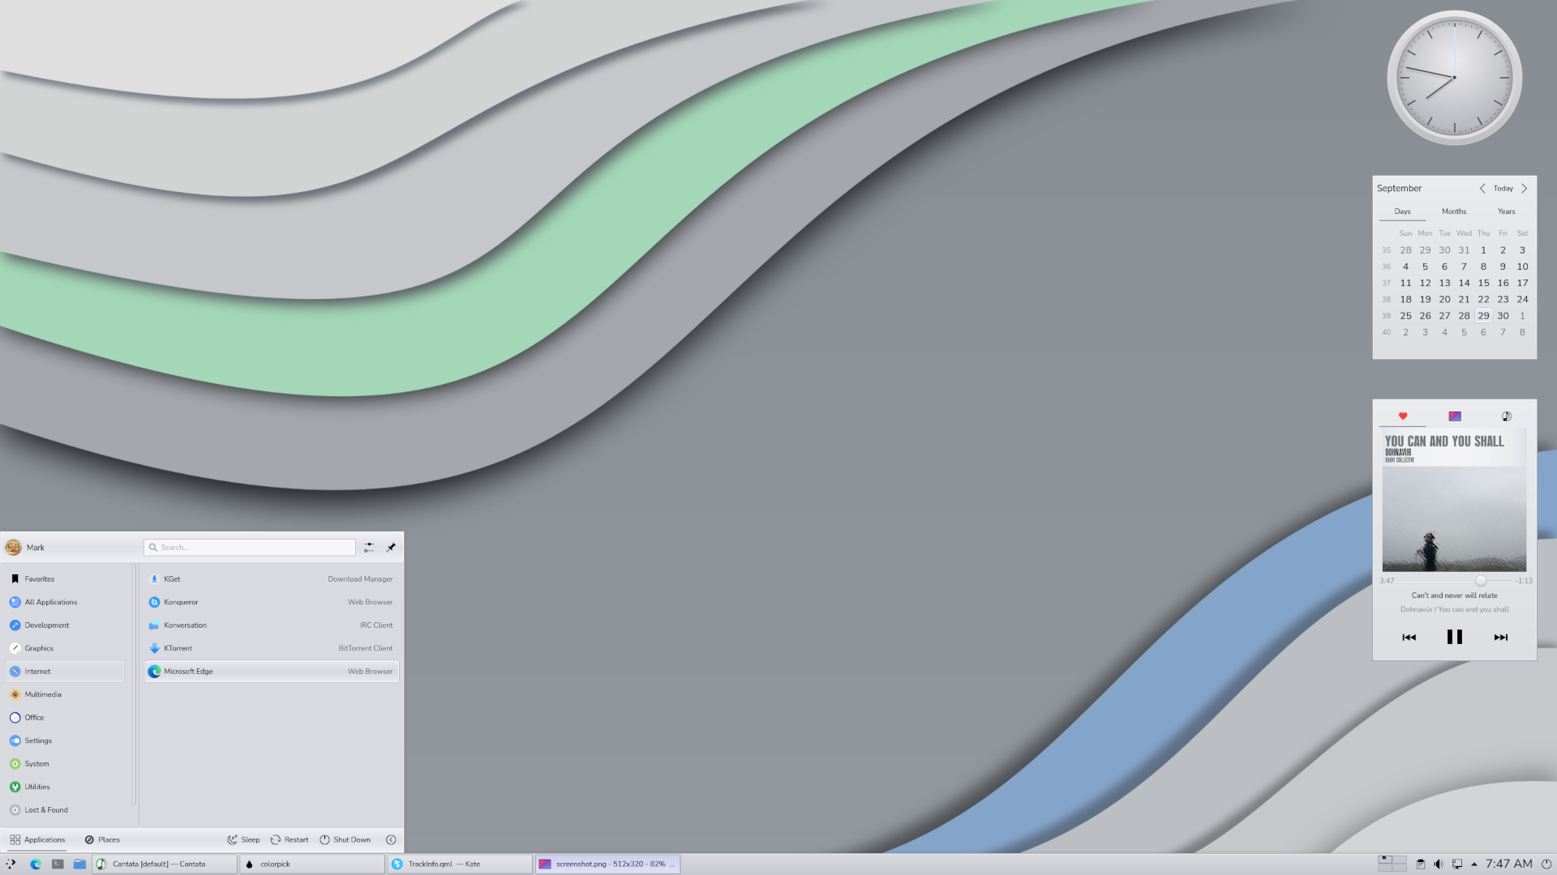This screenshot has height=875, width=1557.
Task: Go to next month with the right chevron
Action: coord(1525,188)
